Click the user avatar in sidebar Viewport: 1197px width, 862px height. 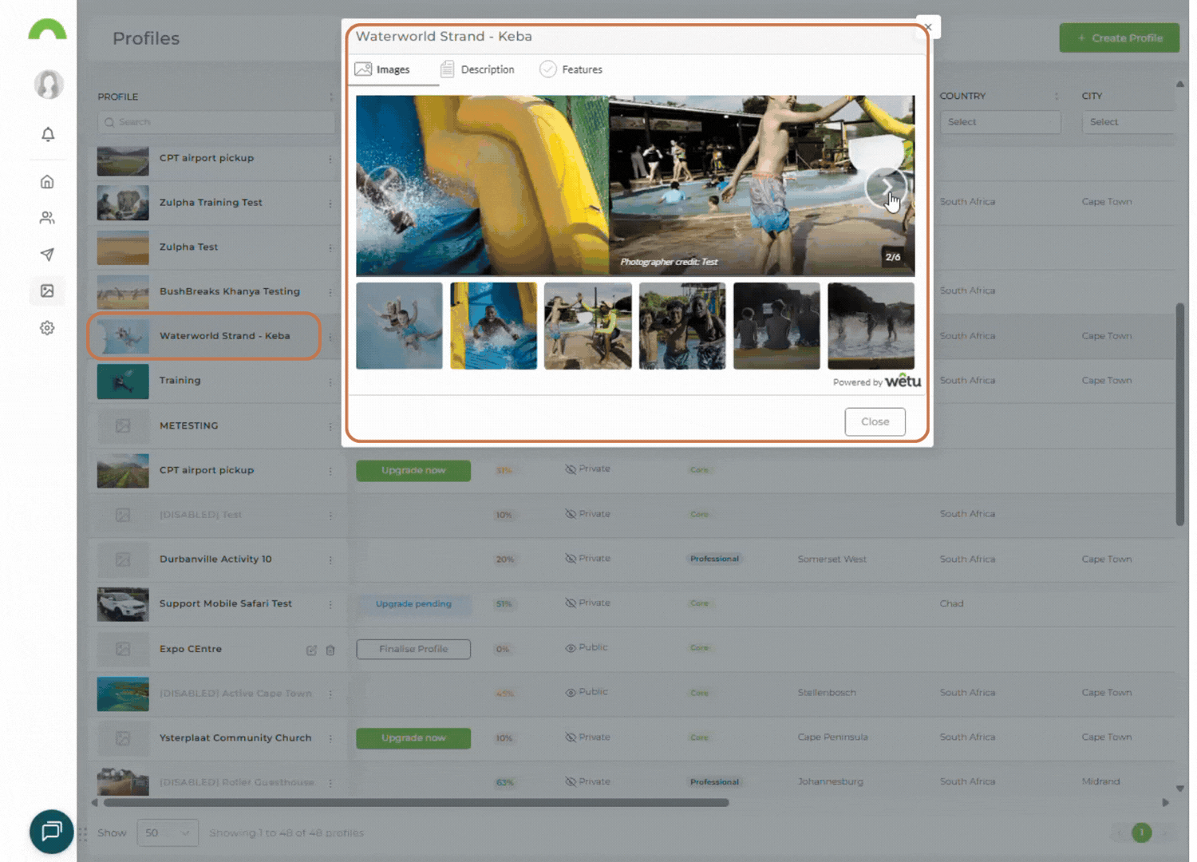click(49, 84)
